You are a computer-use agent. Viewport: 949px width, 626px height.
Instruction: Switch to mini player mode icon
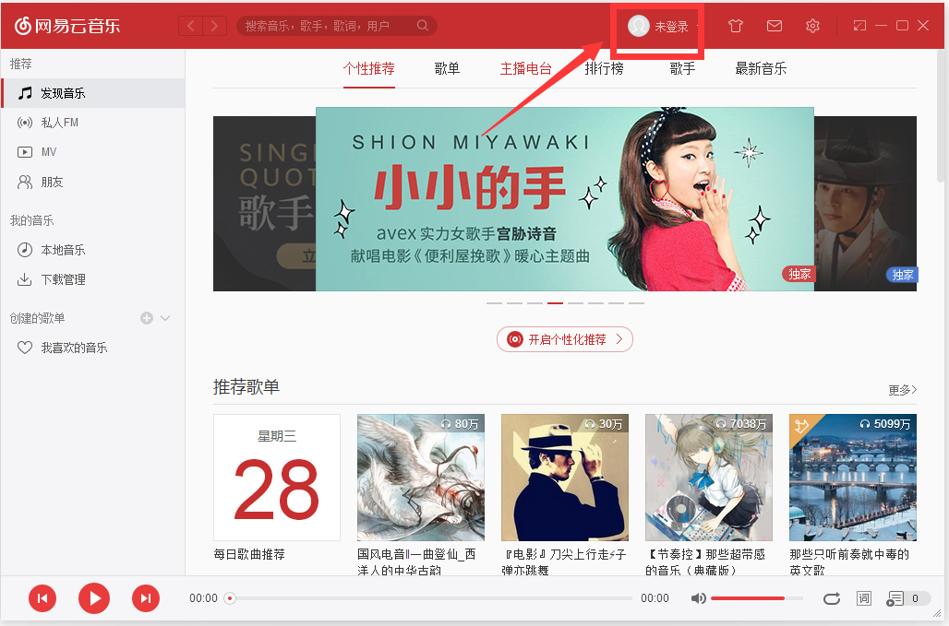click(859, 26)
